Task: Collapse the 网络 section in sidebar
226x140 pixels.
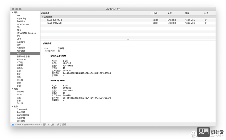Action: [x=12, y=89]
